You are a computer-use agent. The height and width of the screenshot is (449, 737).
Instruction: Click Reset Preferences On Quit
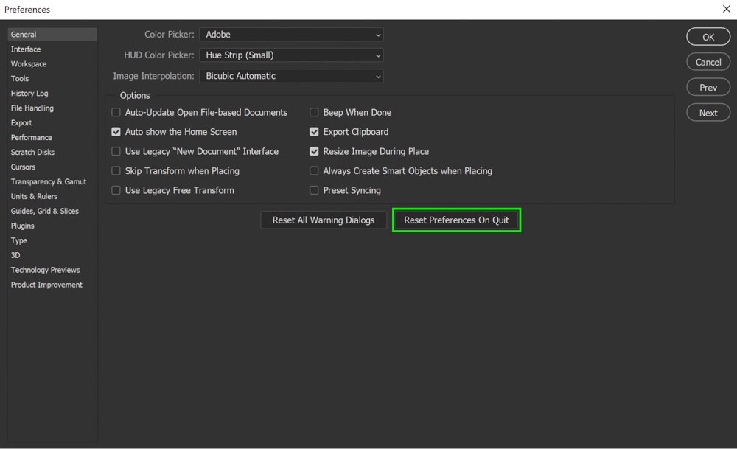pyautogui.click(x=456, y=219)
